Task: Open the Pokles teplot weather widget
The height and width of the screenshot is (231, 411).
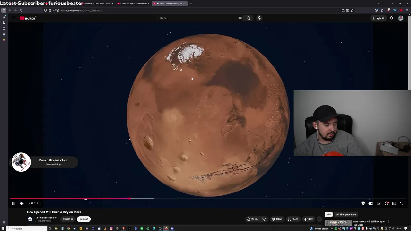Action: tap(319, 229)
